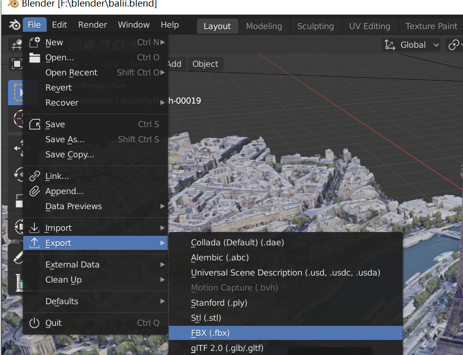Switch to the Texture Paint workspace tab
This screenshot has height=355, width=463.
(x=431, y=26)
